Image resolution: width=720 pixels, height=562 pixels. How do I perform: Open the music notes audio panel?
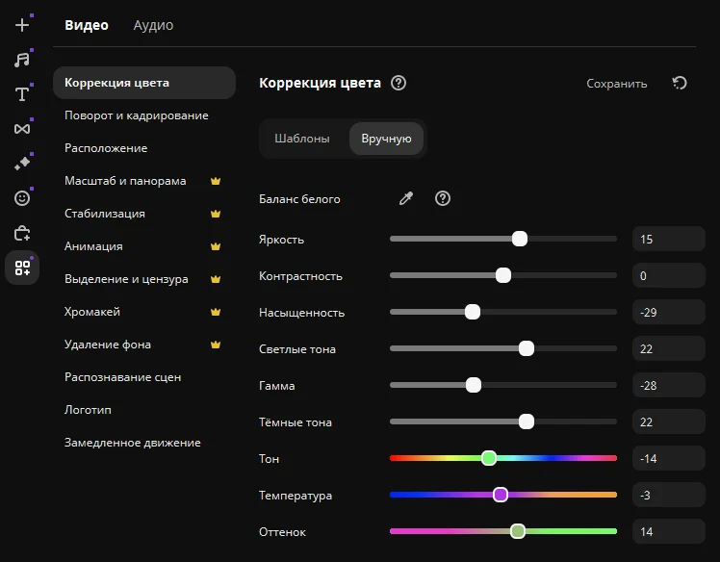coord(22,60)
